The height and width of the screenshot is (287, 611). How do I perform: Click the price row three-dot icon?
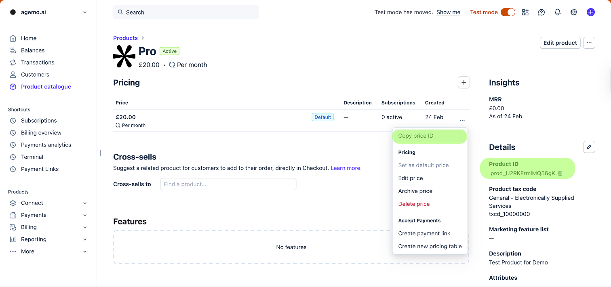[x=462, y=121]
